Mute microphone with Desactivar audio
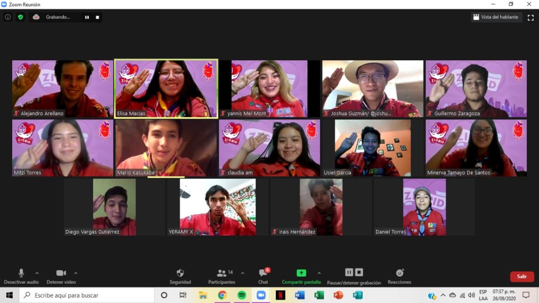Viewport: 539px width, 303px height. tap(21, 273)
